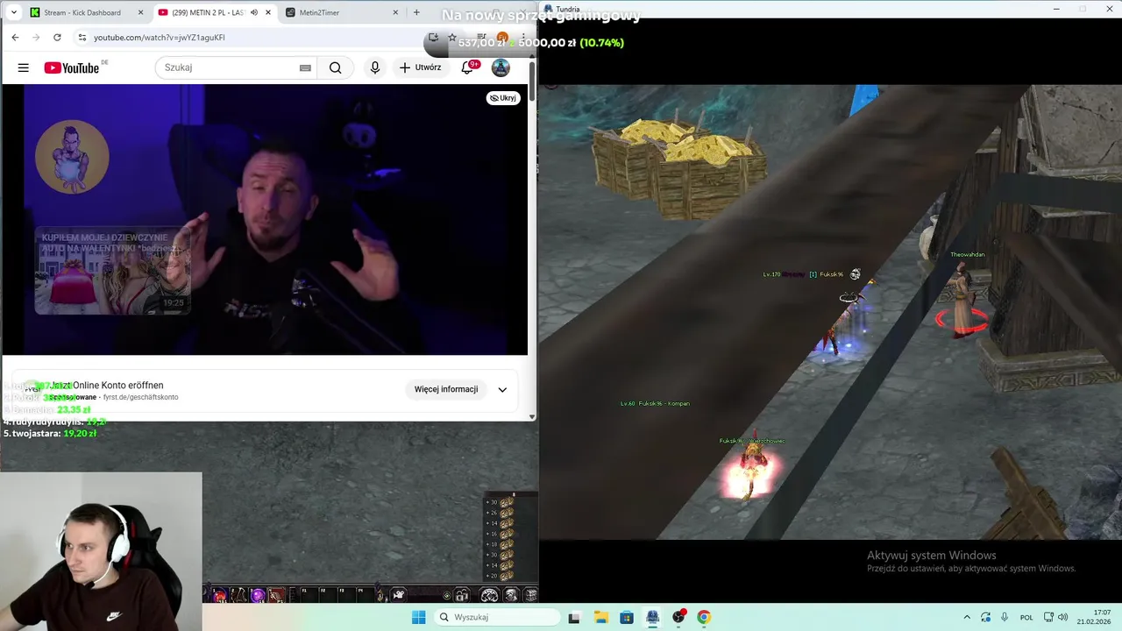Open Chrome from taskbar

pyautogui.click(x=703, y=617)
